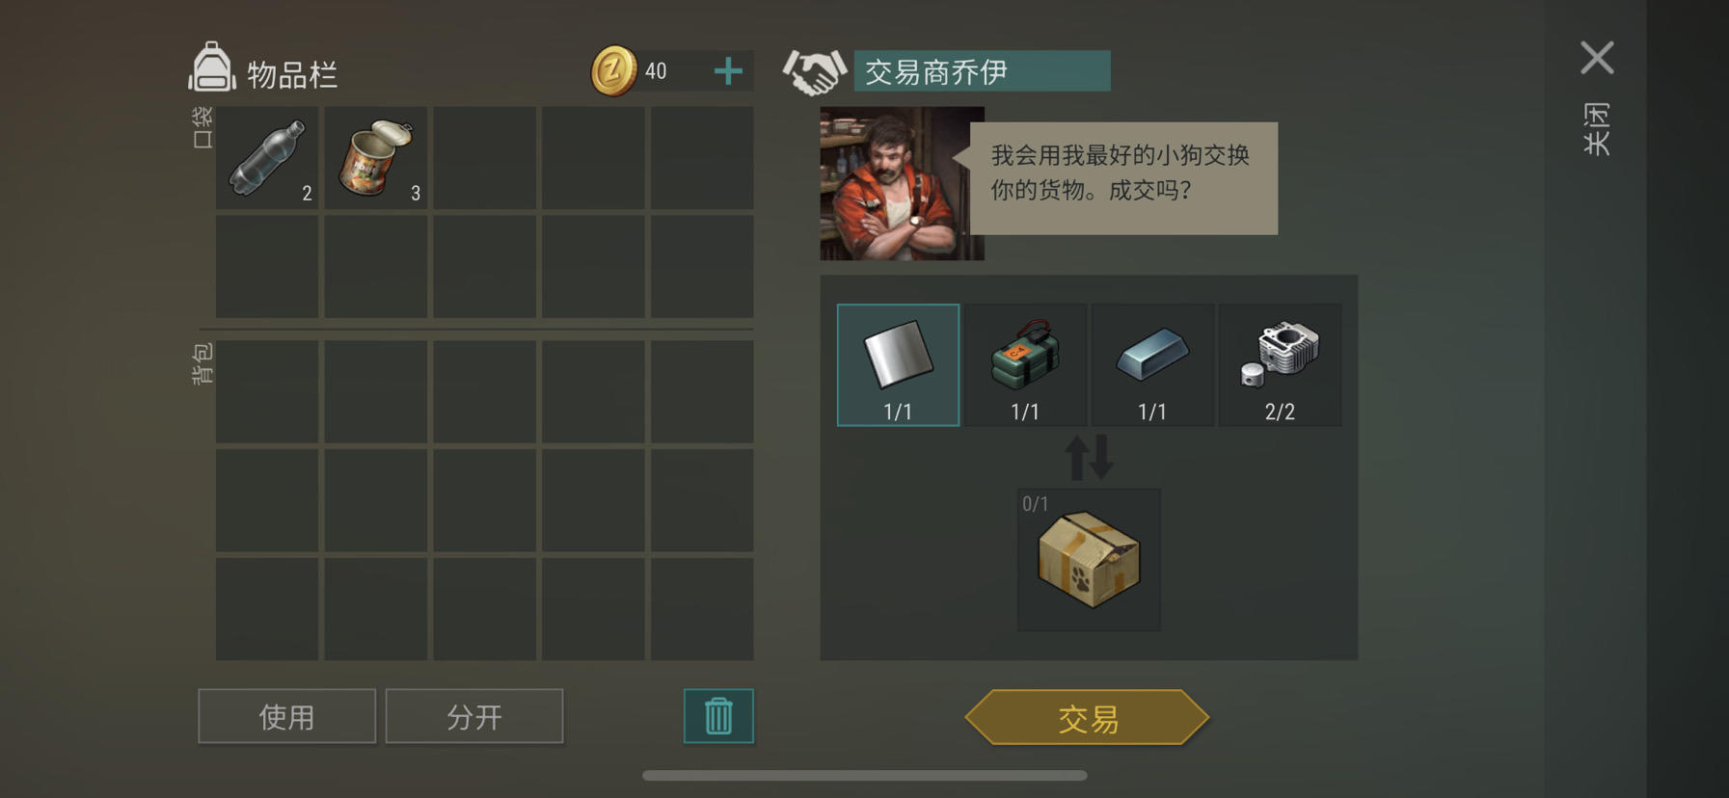
Task: Click the 使用 (Use) button
Action: (x=286, y=716)
